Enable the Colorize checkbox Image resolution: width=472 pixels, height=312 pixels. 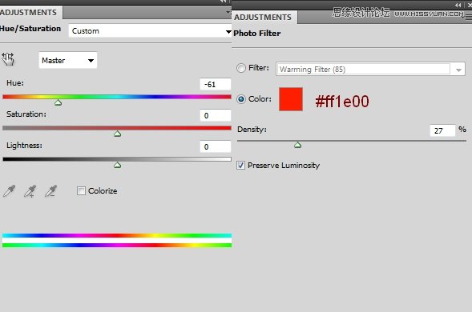pos(81,191)
